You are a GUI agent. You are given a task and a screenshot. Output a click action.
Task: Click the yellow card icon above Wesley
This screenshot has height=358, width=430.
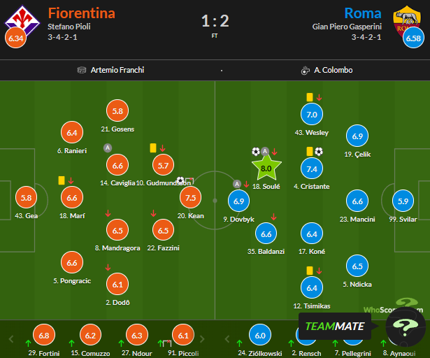tap(309, 97)
